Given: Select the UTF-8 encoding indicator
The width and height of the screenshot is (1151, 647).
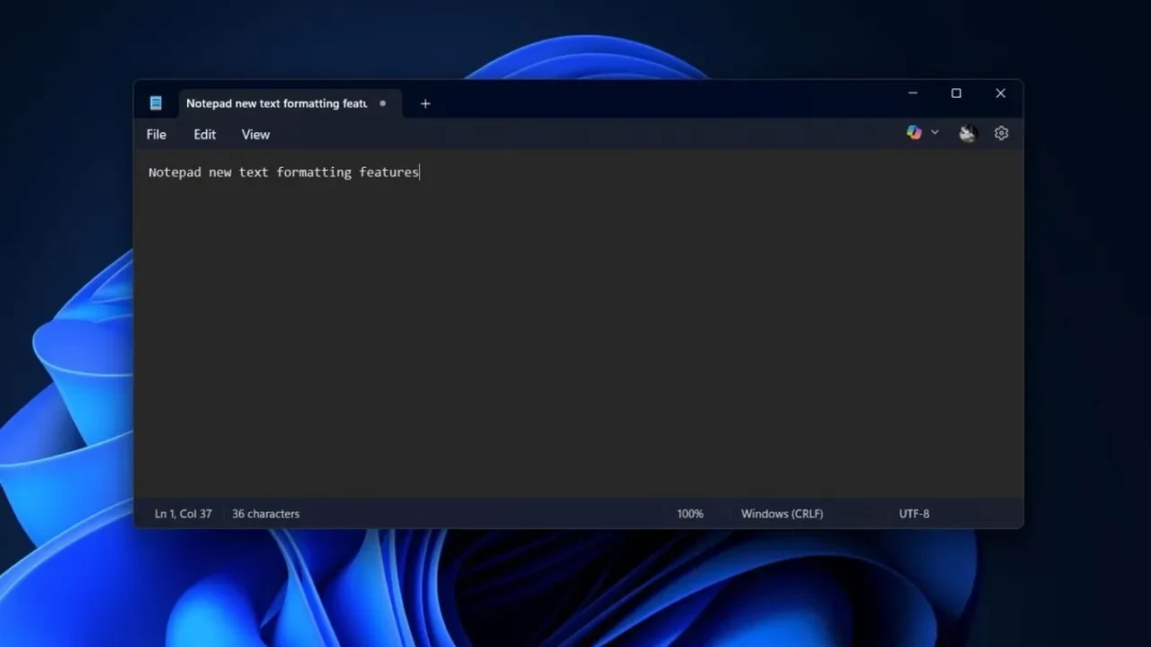Looking at the screenshot, I should pyautogui.click(x=914, y=513).
